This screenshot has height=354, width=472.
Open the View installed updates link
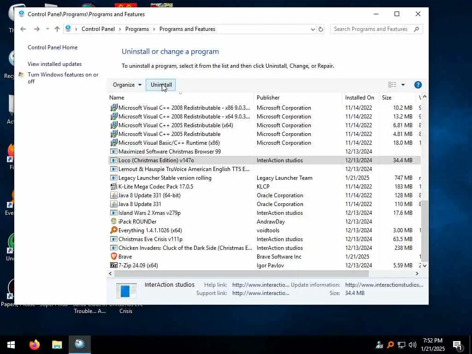pos(54,64)
